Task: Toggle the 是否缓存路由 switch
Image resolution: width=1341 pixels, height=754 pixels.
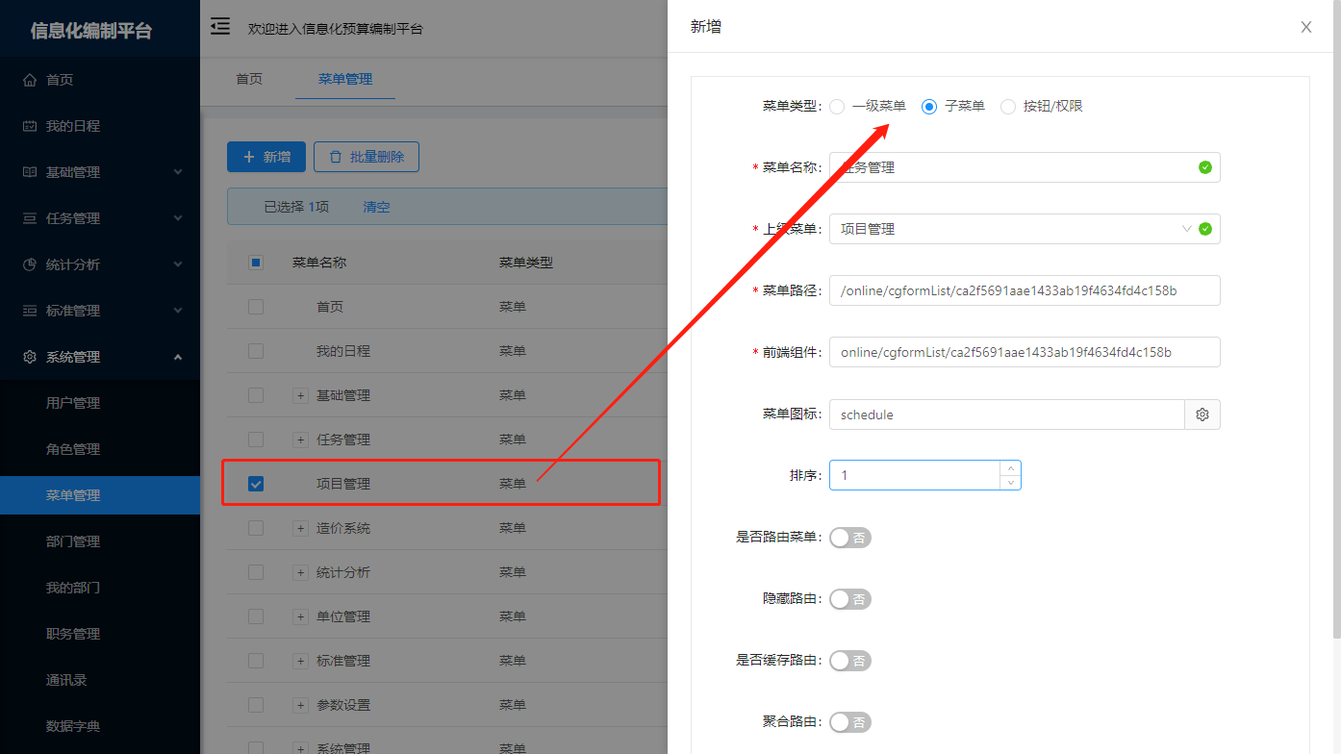Action: tap(850, 661)
